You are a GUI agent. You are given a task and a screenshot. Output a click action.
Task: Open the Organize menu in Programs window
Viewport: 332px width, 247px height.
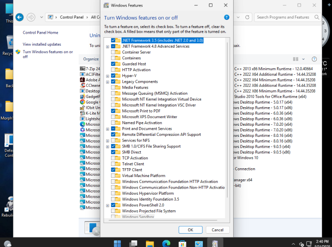(91, 59)
